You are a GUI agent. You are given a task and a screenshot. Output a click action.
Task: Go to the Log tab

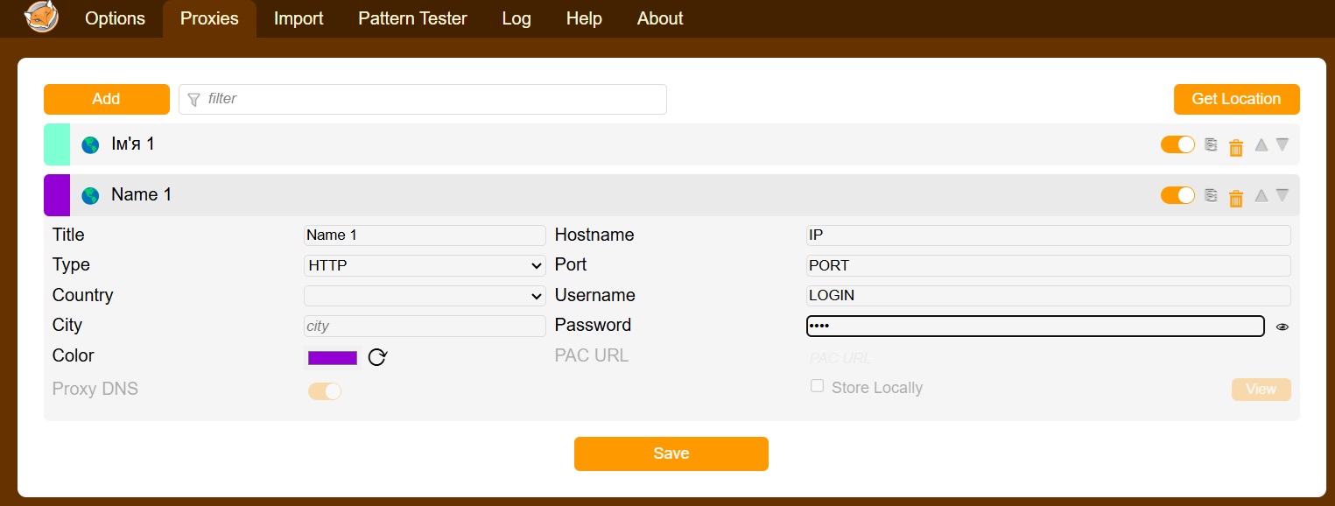[516, 18]
